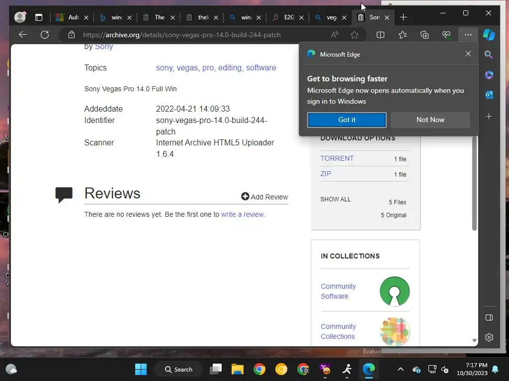Click the Not Now button
The image size is (509, 381).
(430, 120)
